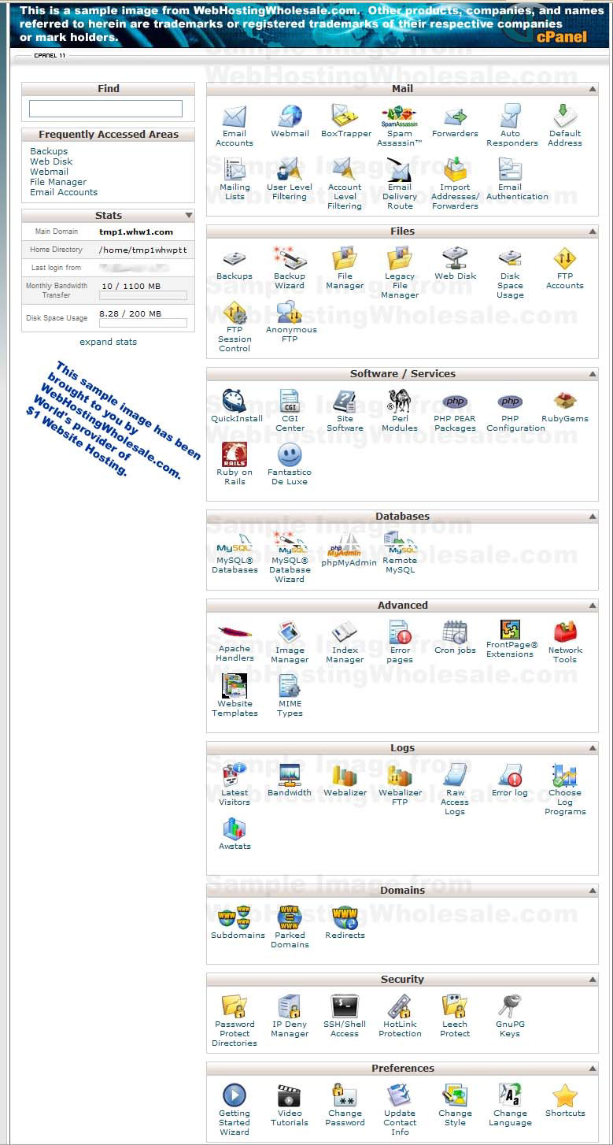The height and width of the screenshot is (1145, 613).
Task: Open Web Disk link in Frequently Accessed Areas
Action: pyautogui.click(x=51, y=161)
